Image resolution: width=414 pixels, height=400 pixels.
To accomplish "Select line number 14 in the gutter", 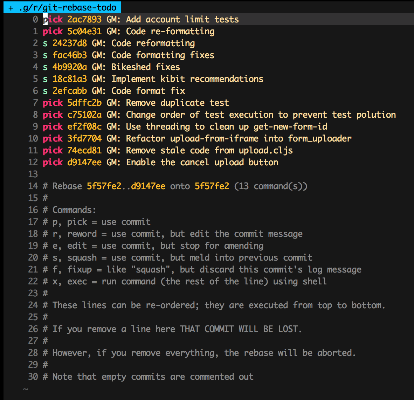I will point(33,186).
